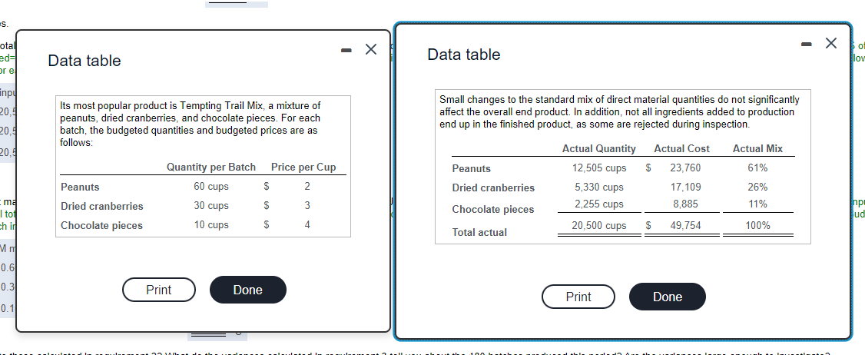
Task: Print the actual quantities data table
Action: 578,297
